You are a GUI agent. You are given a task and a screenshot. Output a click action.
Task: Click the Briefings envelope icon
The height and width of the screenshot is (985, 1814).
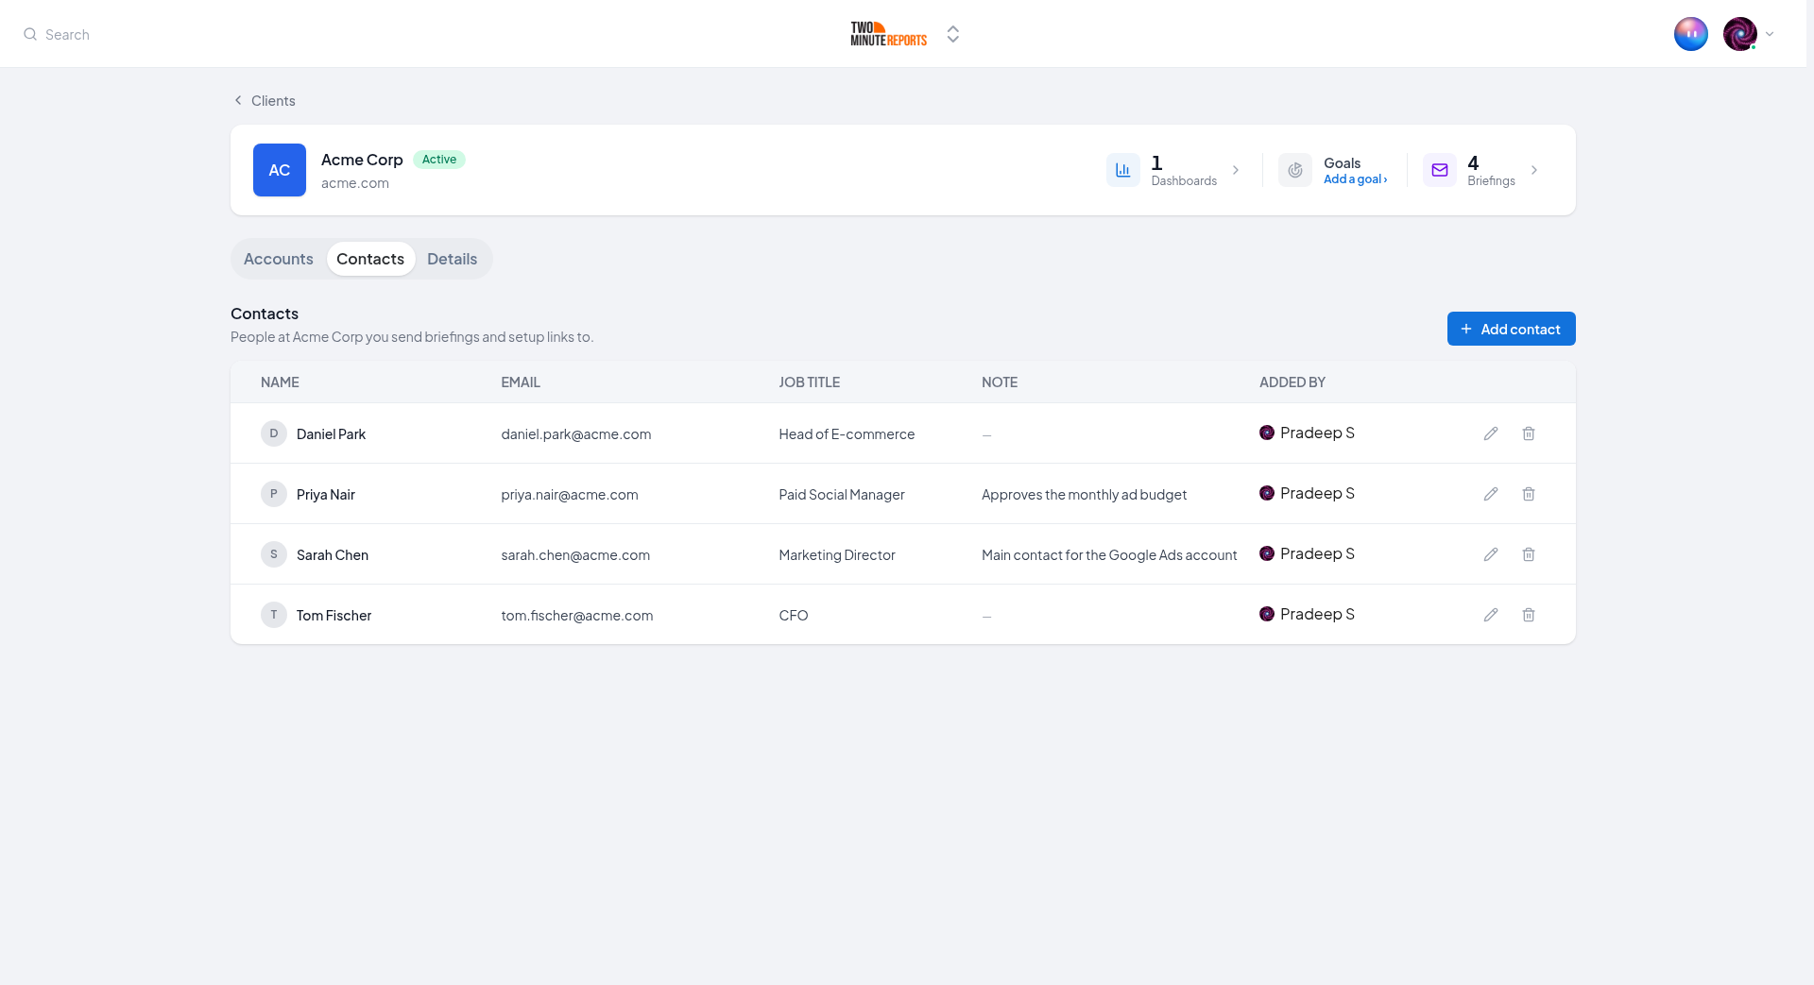[x=1440, y=170]
